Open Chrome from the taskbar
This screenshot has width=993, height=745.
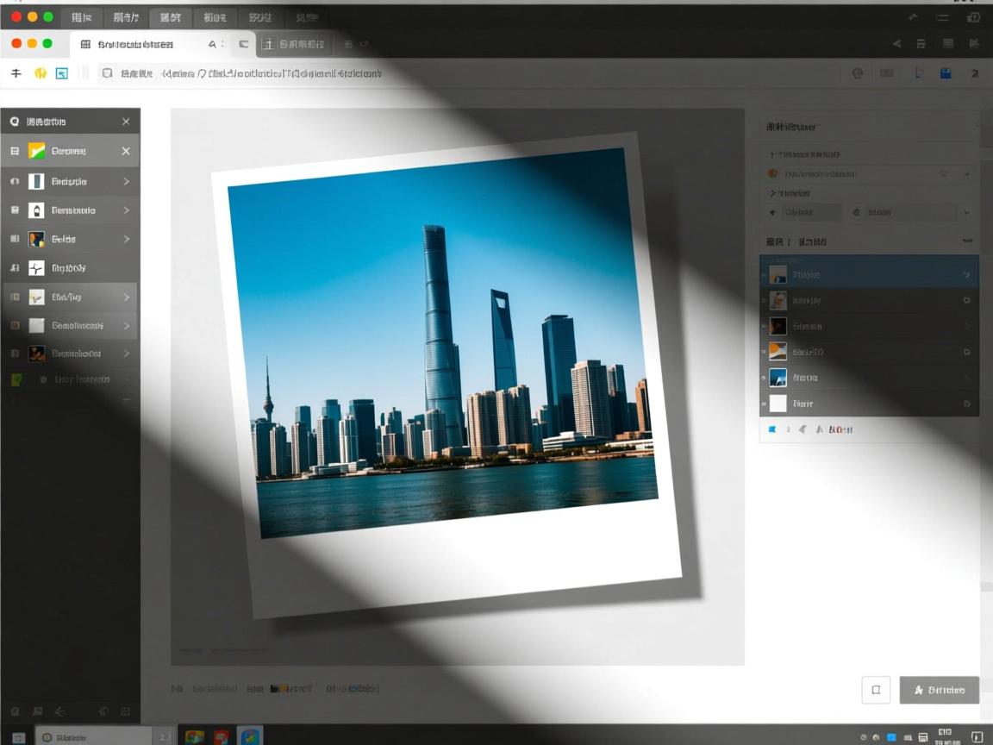(x=195, y=736)
